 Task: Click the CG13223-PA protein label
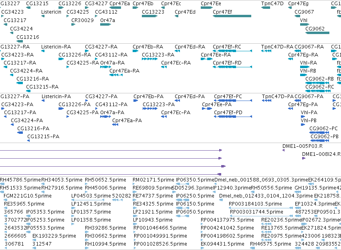(x=159, y=105)
